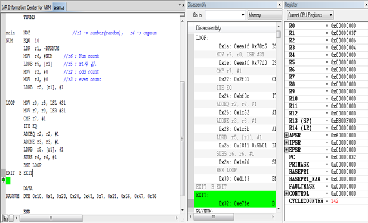Screen dimensions: 368x223
Task: Switch to the asm.s editor tab
Action: 59,7
